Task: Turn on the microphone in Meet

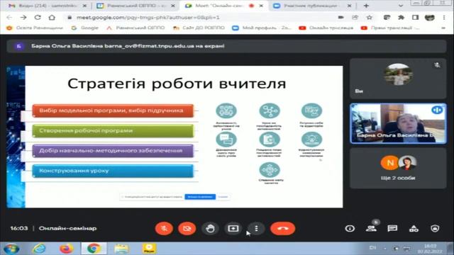Action: coord(164,228)
